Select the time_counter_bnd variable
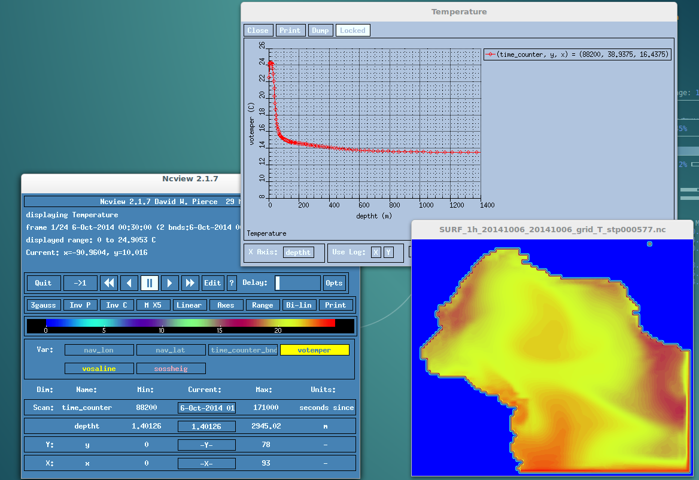The height and width of the screenshot is (480, 699). click(243, 350)
